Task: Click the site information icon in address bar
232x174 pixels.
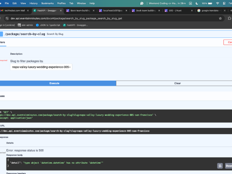Action: tap(7, 18)
